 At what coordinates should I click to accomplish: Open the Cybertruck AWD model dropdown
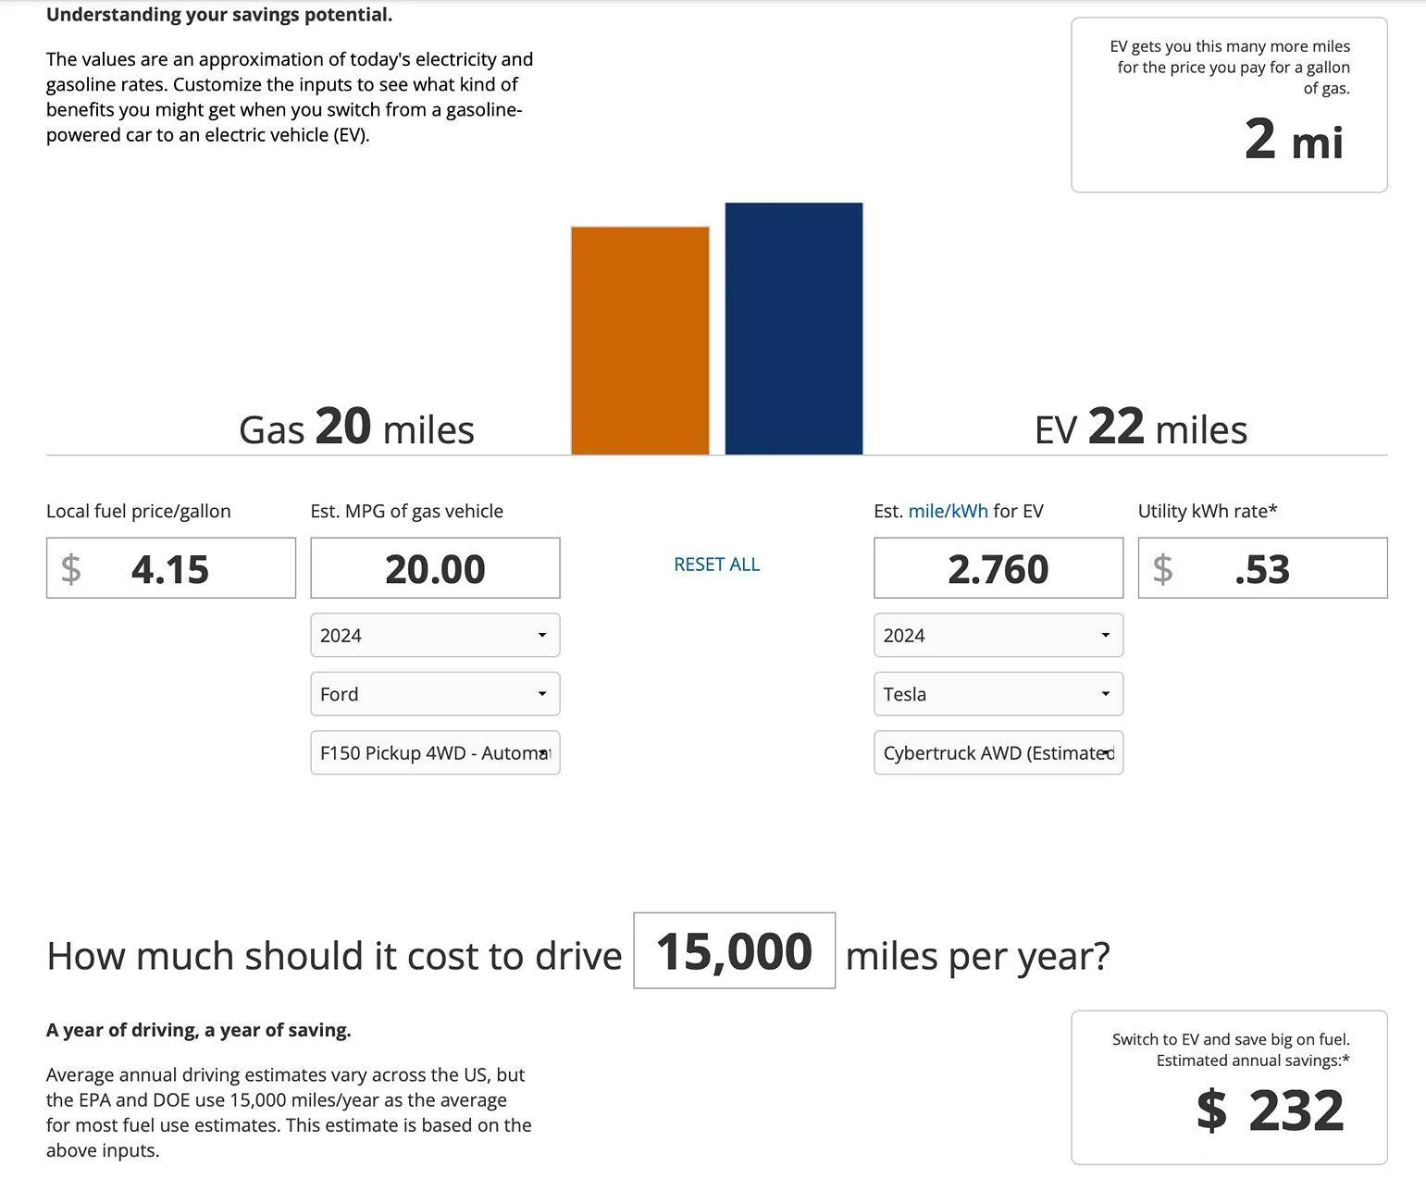click(998, 753)
